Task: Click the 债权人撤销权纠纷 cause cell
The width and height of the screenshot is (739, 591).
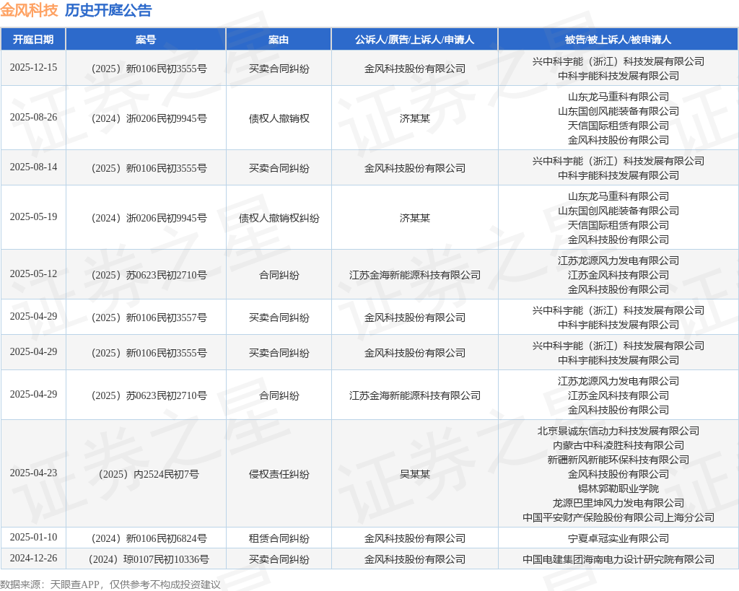Action: tap(279, 218)
